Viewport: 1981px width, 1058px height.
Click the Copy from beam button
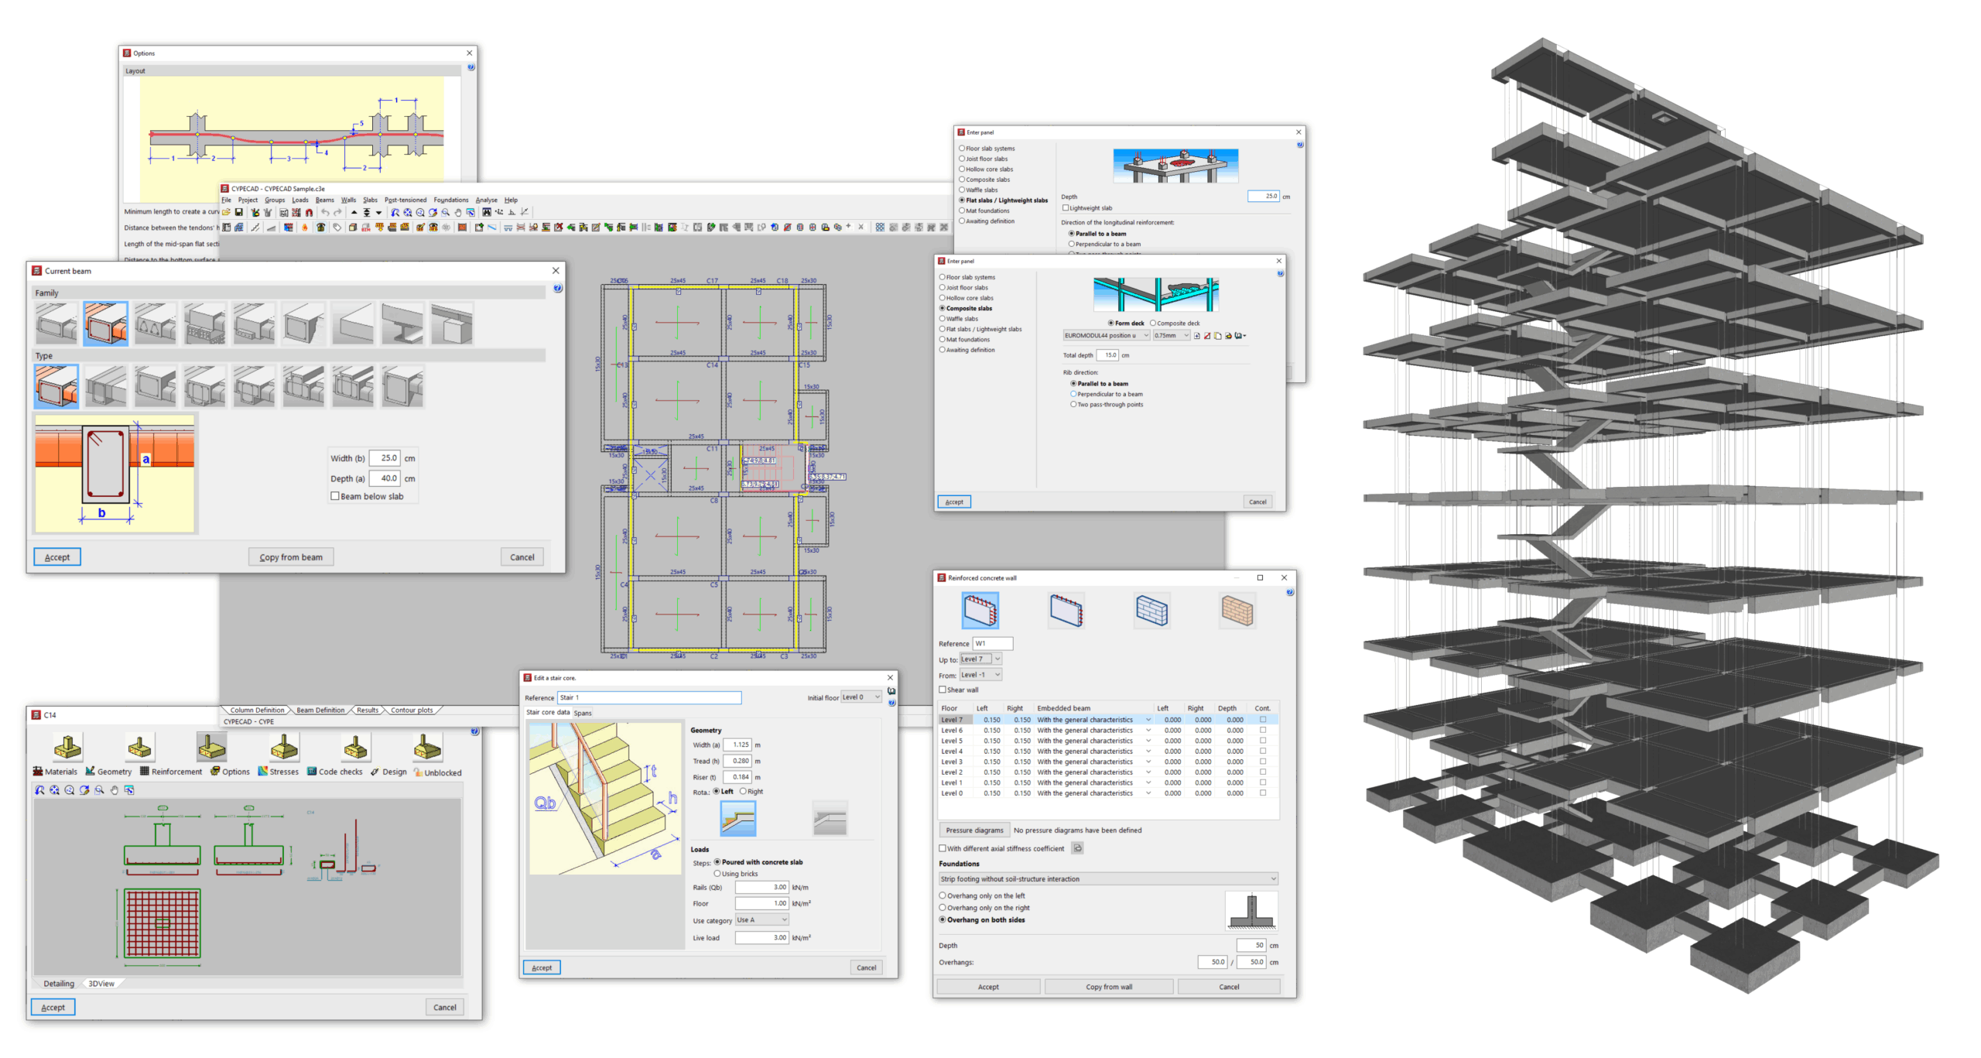[291, 557]
